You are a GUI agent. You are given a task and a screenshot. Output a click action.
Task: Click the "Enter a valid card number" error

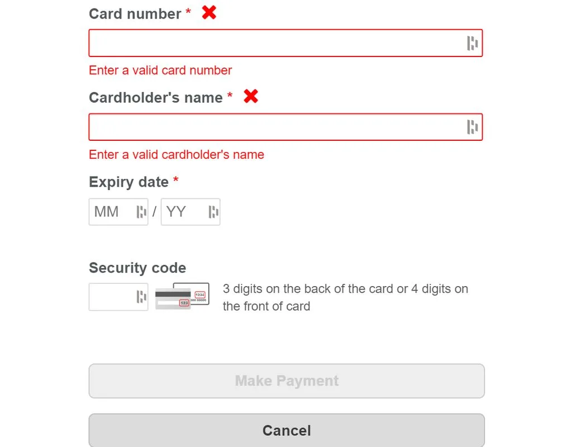click(160, 70)
